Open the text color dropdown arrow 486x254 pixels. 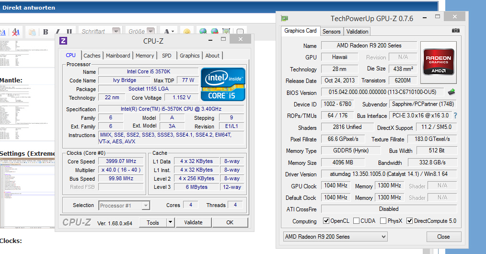click(x=173, y=32)
